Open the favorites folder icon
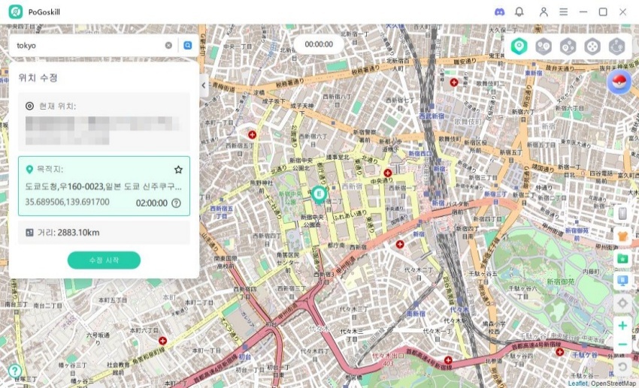This screenshot has height=388, width=639. point(622,258)
